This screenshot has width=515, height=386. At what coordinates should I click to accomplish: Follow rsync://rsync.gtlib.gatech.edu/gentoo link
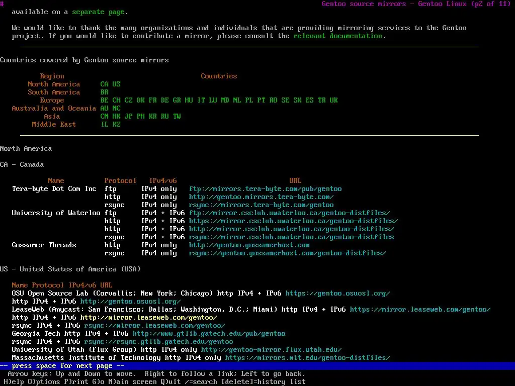pos(158,342)
